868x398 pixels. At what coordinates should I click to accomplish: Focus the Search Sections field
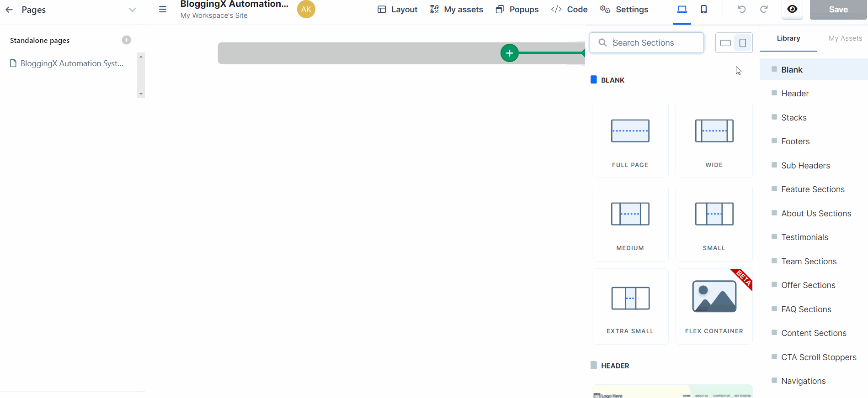[647, 42]
